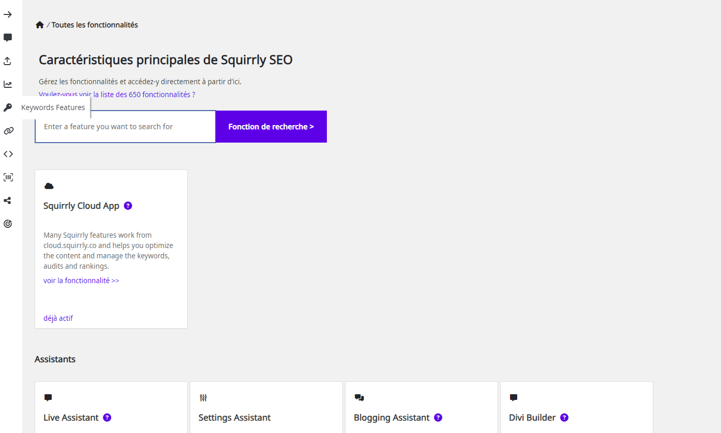Open help icon beside Blogging Assistant
Image resolution: width=721 pixels, height=433 pixels.
(438, 417)
